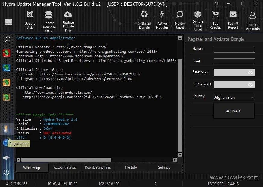Switch to the Account Status tab
The height and width of the screenshot is (187, 263).
(x=65, y=167)
